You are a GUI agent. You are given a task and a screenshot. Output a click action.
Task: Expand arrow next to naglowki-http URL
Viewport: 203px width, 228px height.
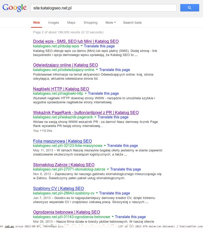[x=86, y=93]
